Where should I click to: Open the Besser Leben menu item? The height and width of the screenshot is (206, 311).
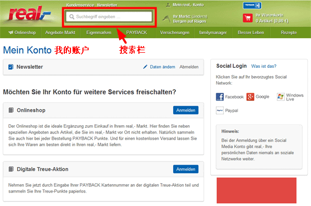[251, 33]
